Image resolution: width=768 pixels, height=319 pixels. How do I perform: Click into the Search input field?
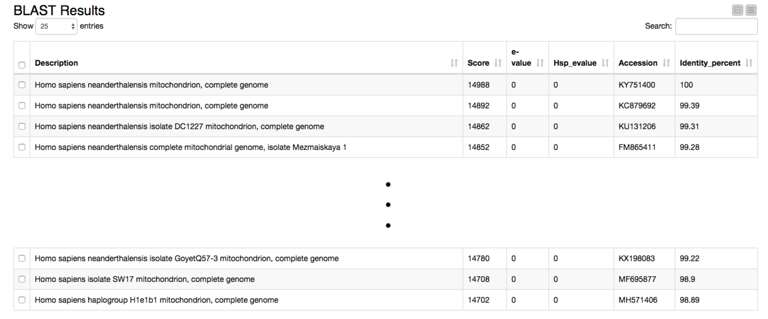coord(716,26)
